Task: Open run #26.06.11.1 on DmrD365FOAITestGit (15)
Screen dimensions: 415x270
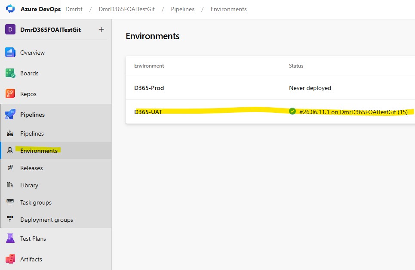Action: (x=354, y=112)
